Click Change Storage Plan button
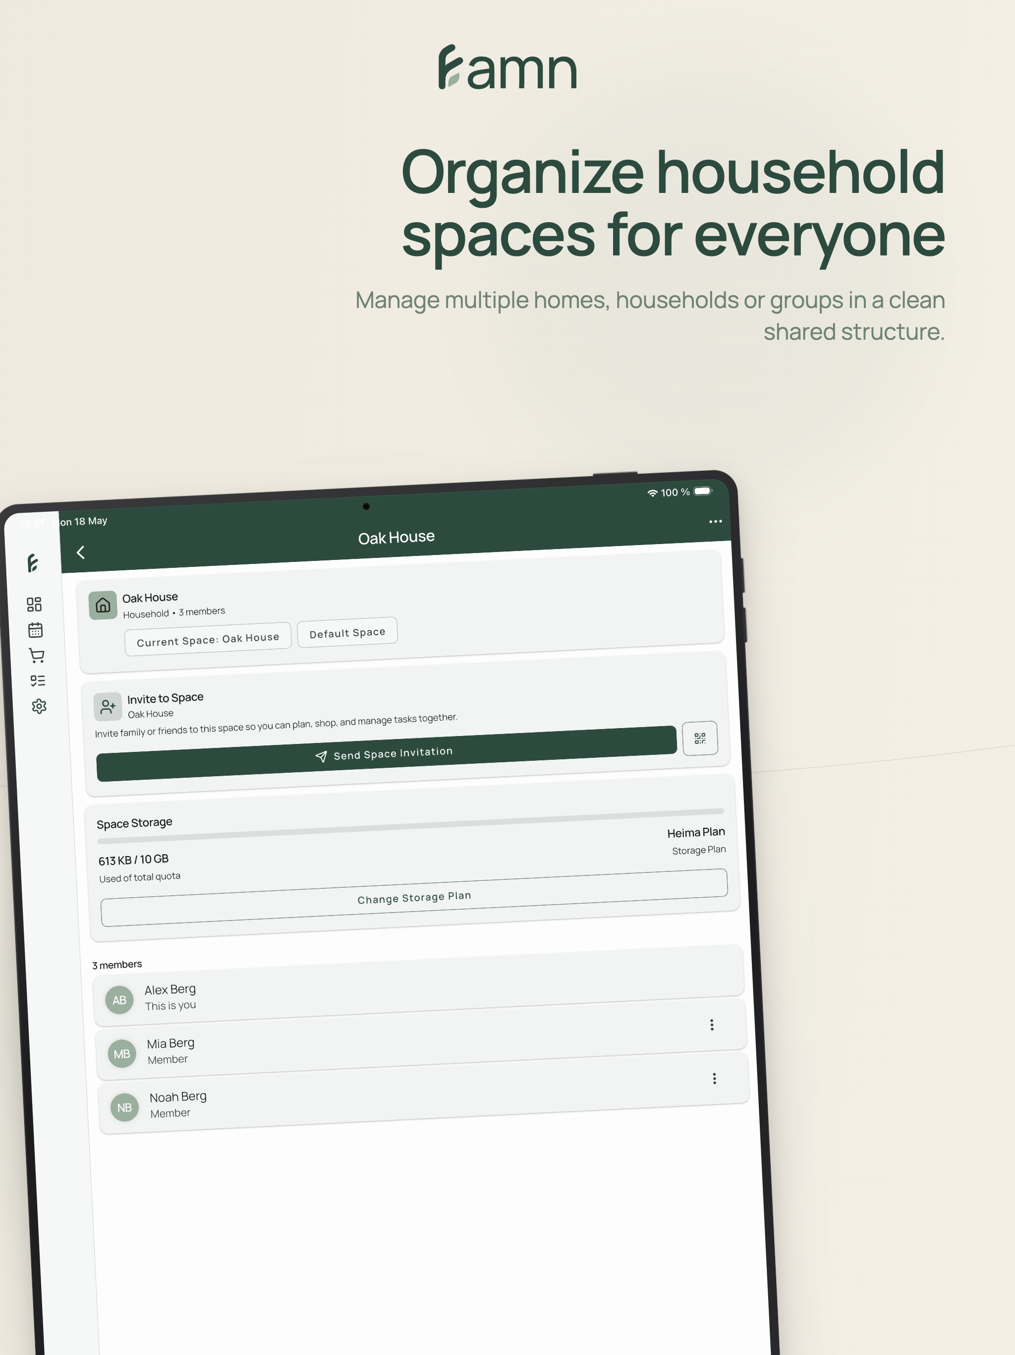The width and height of the screenshot is (1015, 1355). point(414,897)
